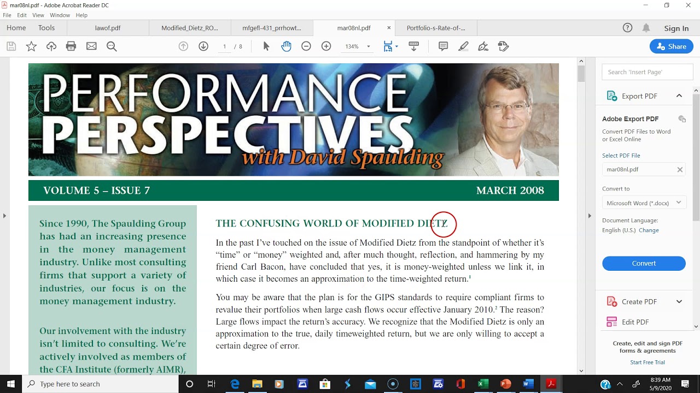The width and height of the screenshot is (700, 393).
Task: Send file by email envelope icon
Action: point(91,46)
